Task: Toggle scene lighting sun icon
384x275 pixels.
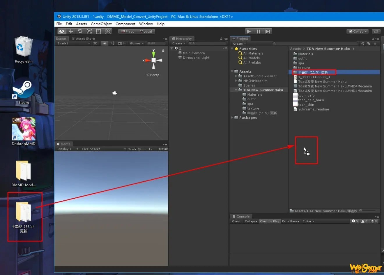Action: coord(105,43)
